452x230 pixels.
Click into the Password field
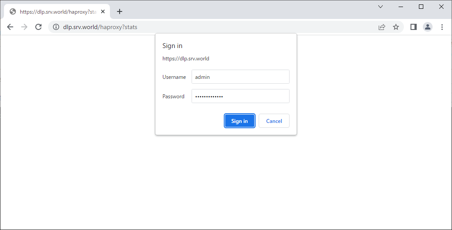coord(240,96)
